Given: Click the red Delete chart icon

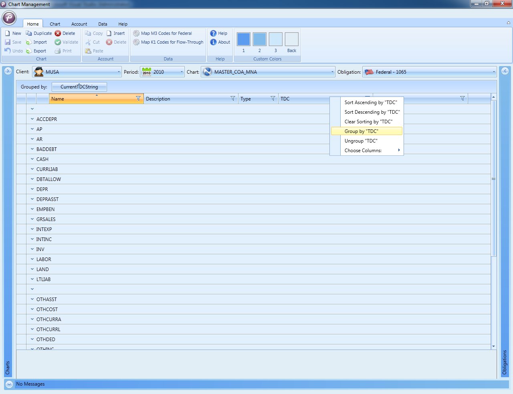Looking at the screenshot, I should tap(58, 33).
